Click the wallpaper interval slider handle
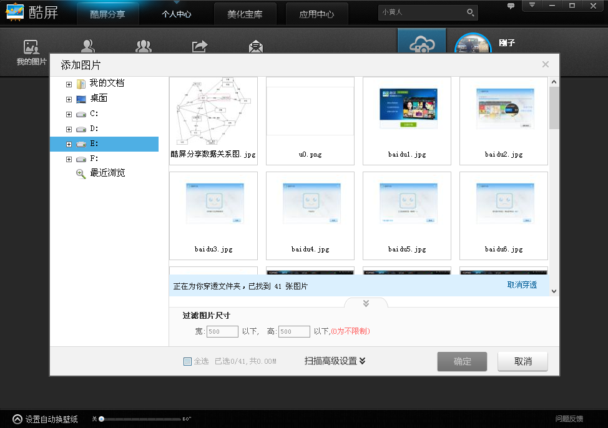 102,419
